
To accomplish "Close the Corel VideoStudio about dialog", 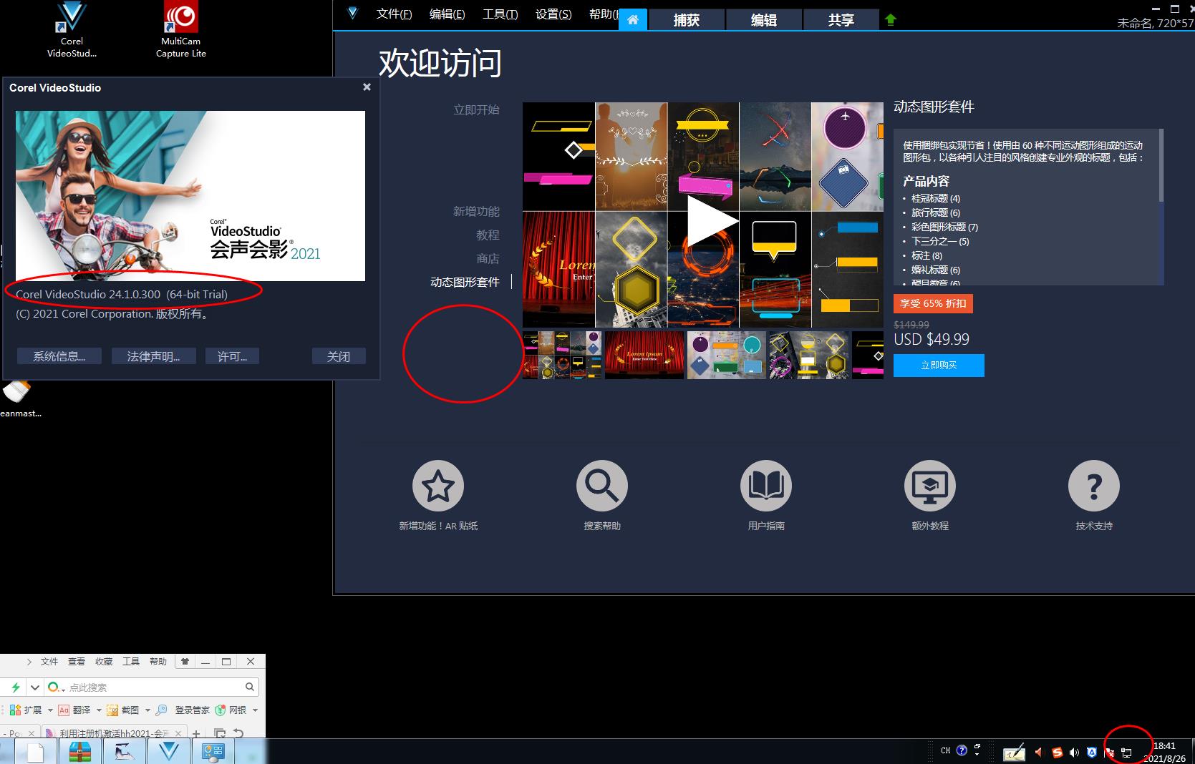I will (367, 87).
